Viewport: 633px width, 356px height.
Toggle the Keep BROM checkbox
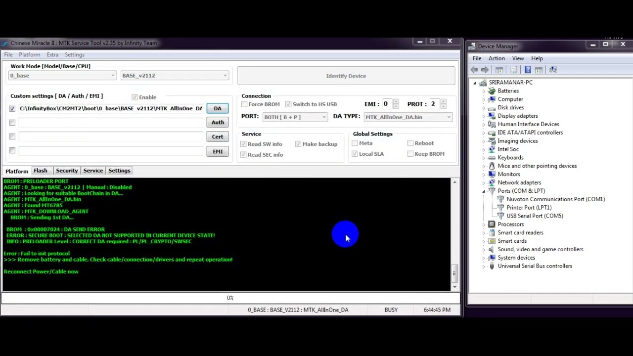coord(410,154)
